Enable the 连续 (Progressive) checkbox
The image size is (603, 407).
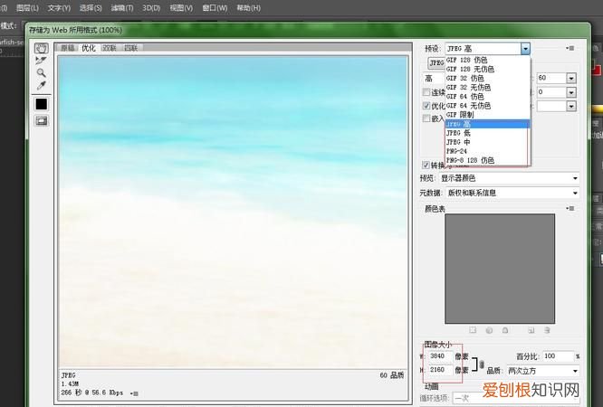point(427,92)
